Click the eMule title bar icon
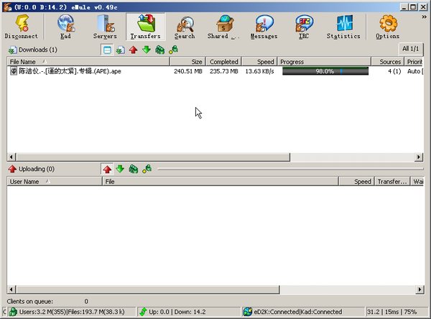The height and width of the screenshot is (319, 431). click(x=7, y=6)
